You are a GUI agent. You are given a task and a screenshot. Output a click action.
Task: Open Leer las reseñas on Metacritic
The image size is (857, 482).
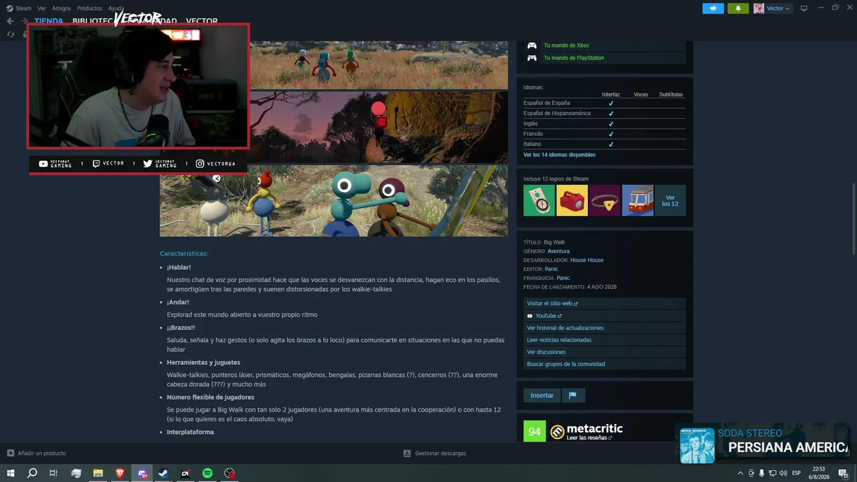pos(589,438)
